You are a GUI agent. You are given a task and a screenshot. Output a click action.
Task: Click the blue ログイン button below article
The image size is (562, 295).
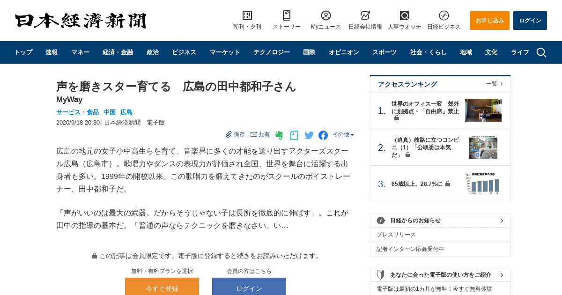click(249, 286)
